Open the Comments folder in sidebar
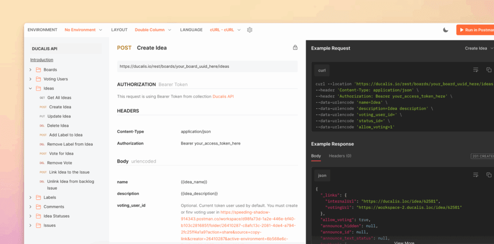The height and width of the screenshot is (244, 494). coord(54,206)
